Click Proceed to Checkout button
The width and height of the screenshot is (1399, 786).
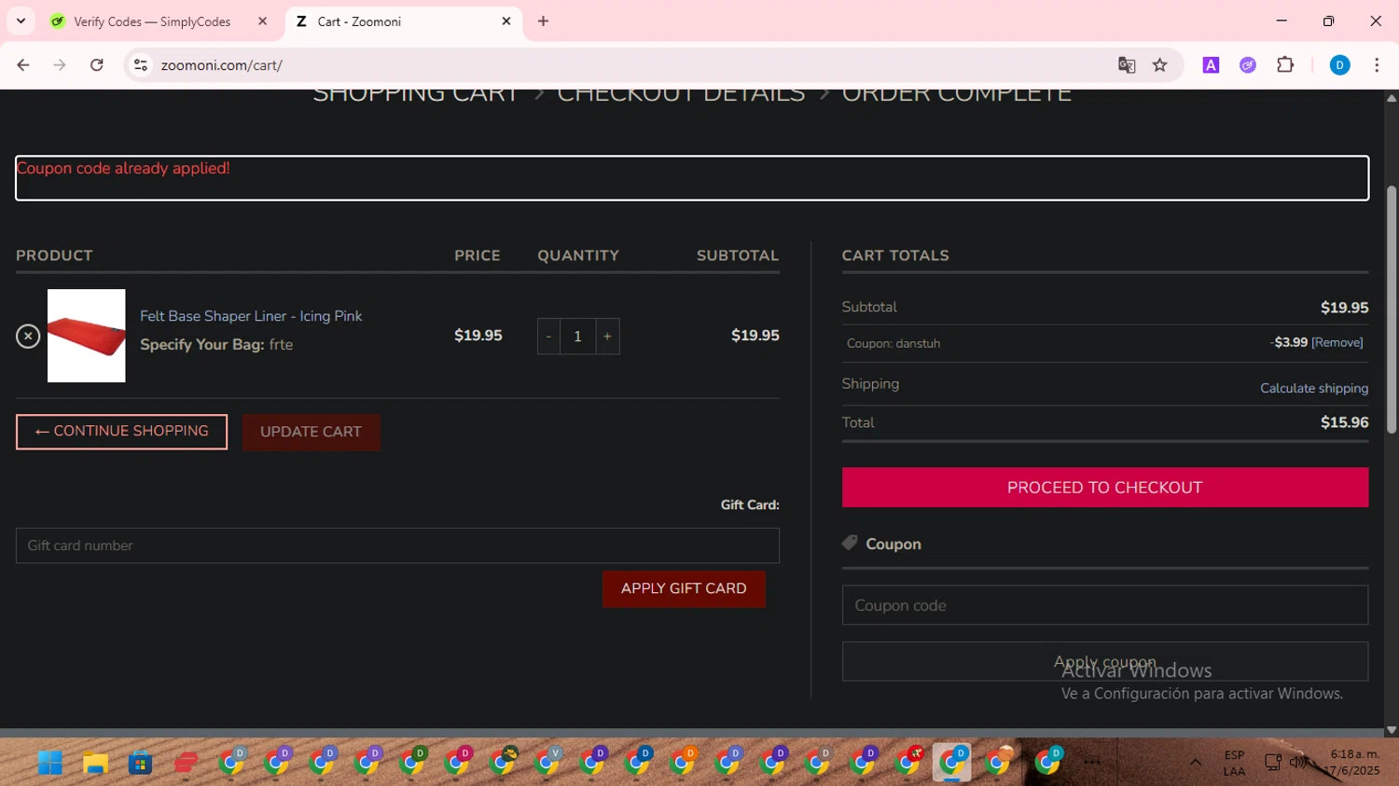1105,488
